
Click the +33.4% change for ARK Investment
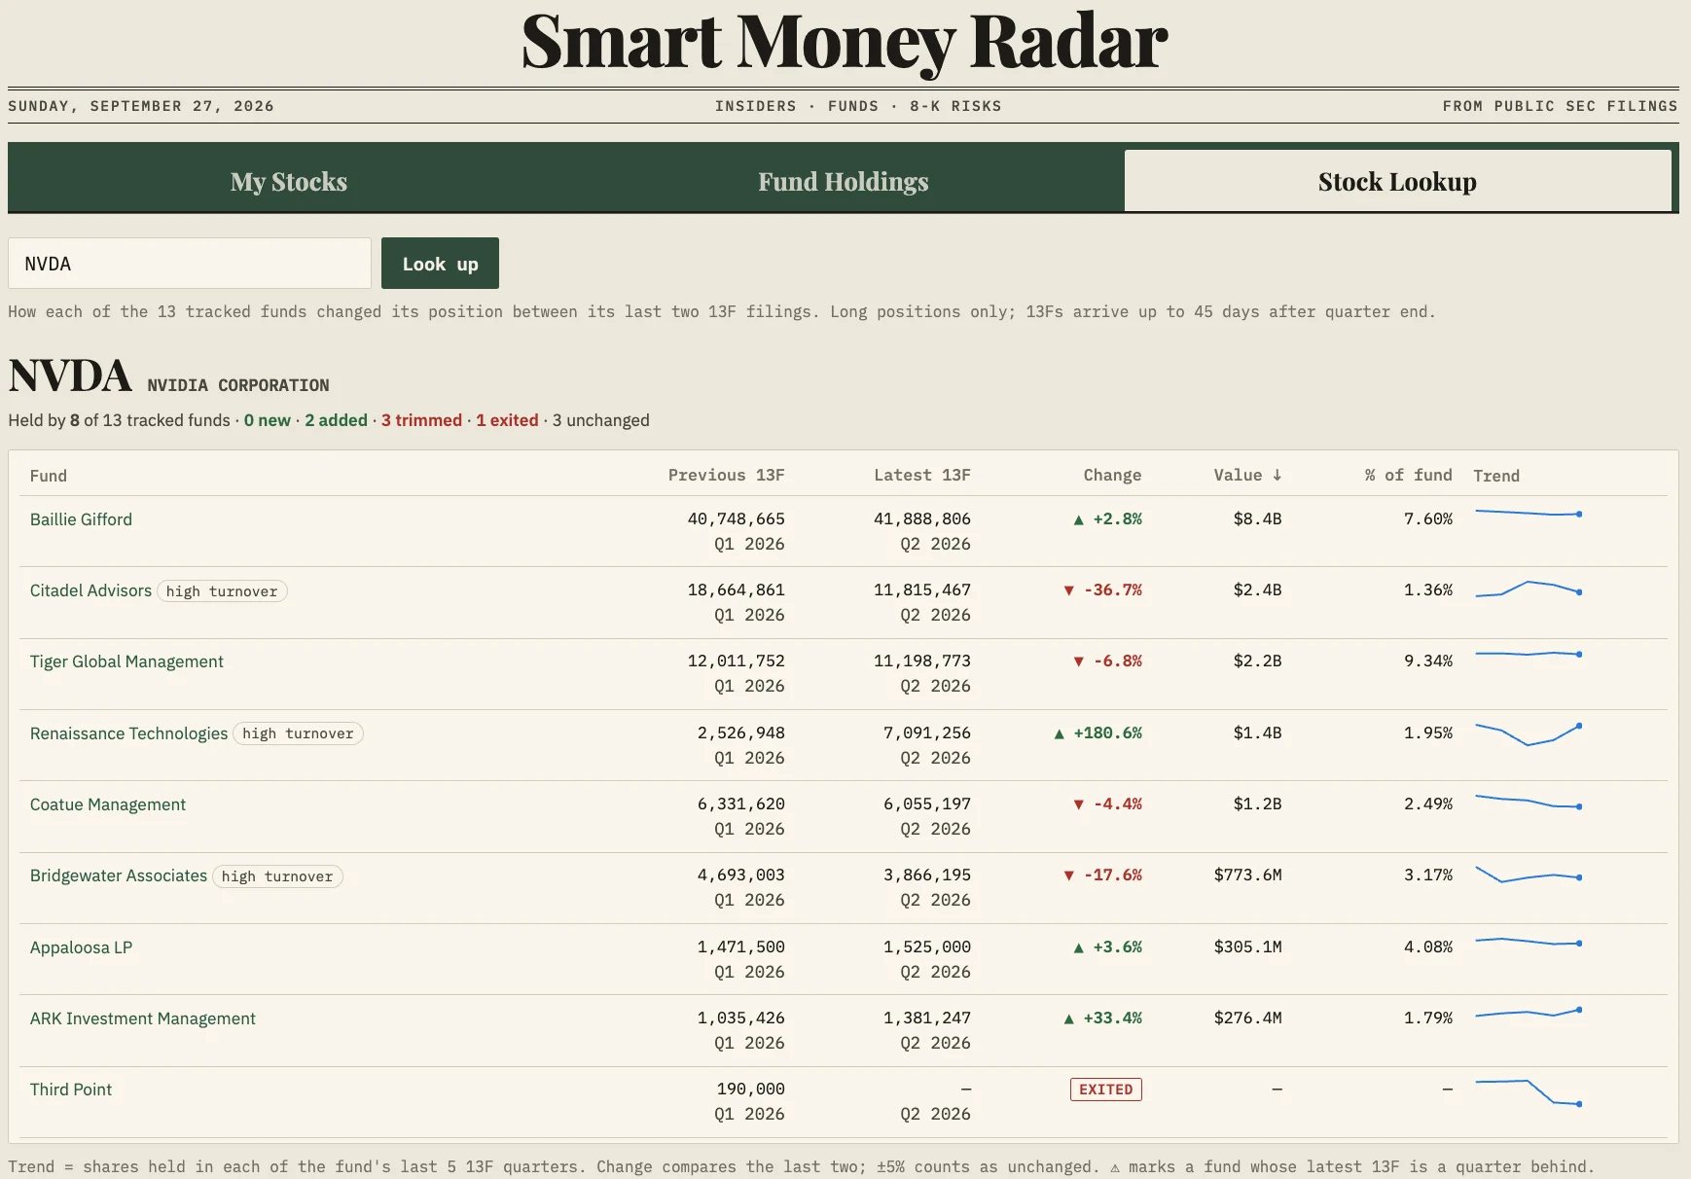pos(1102,1018)
